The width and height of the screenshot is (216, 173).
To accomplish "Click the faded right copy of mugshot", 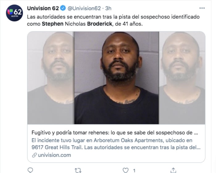I will pyautogui.click(x=182, y=78).
